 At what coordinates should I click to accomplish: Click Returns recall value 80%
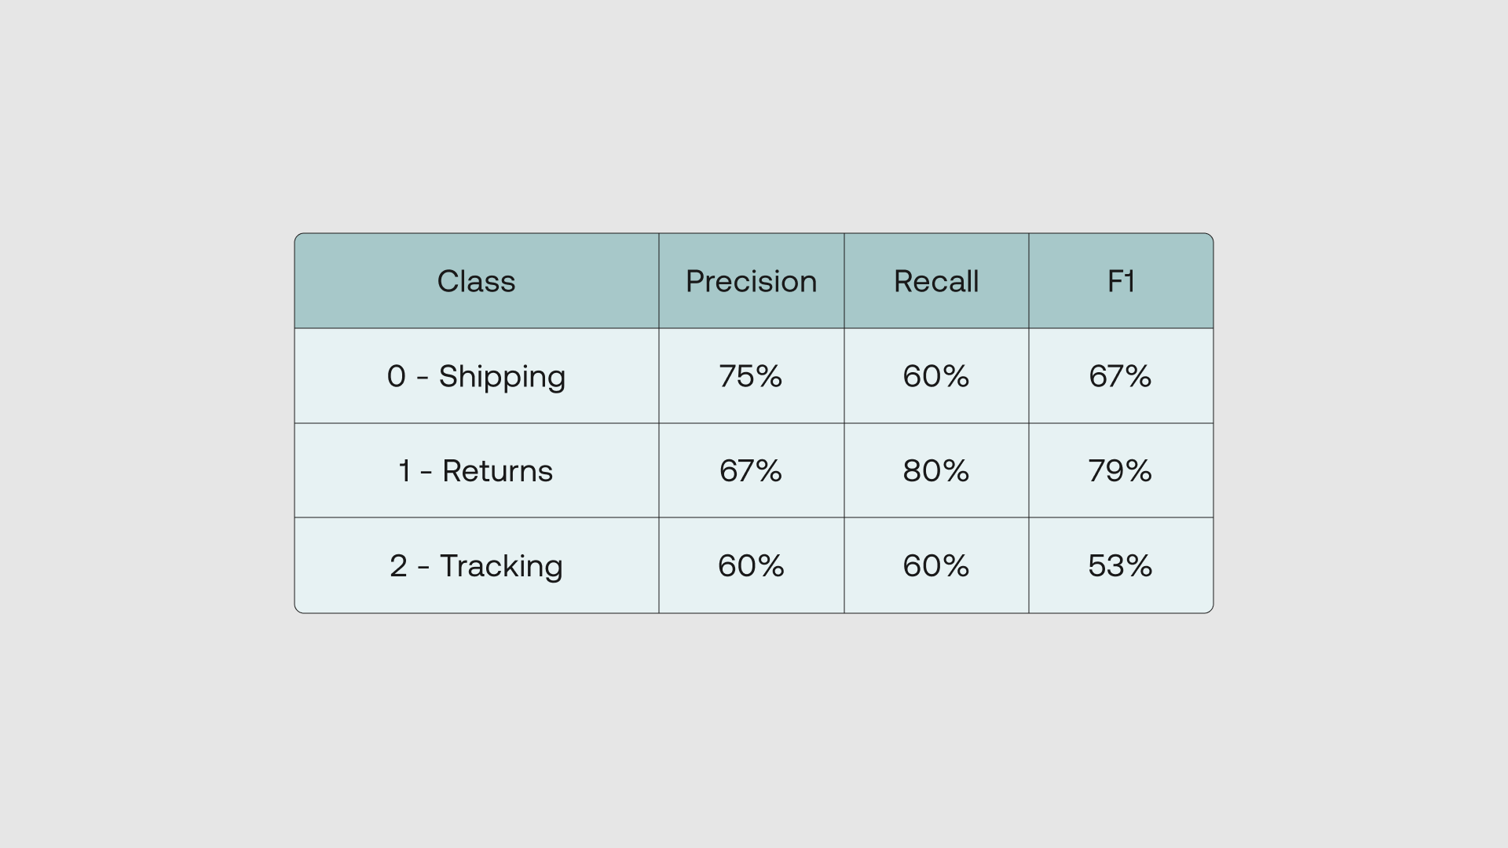point(936,471)
